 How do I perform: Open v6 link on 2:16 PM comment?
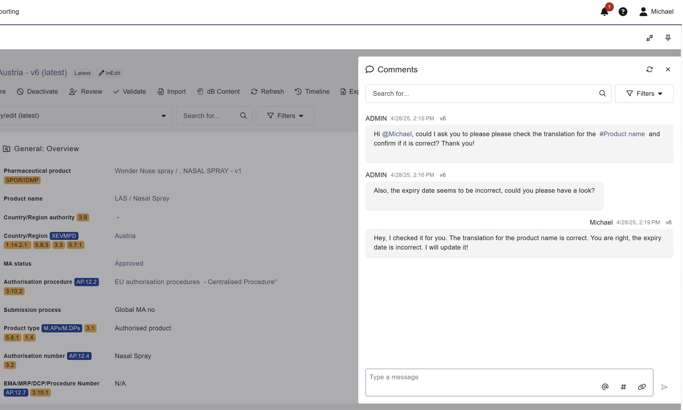[x=442, y=175]
